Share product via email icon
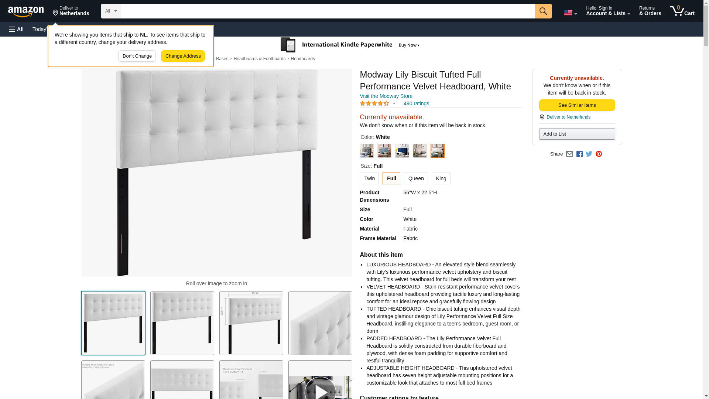 tap(569, 154)
